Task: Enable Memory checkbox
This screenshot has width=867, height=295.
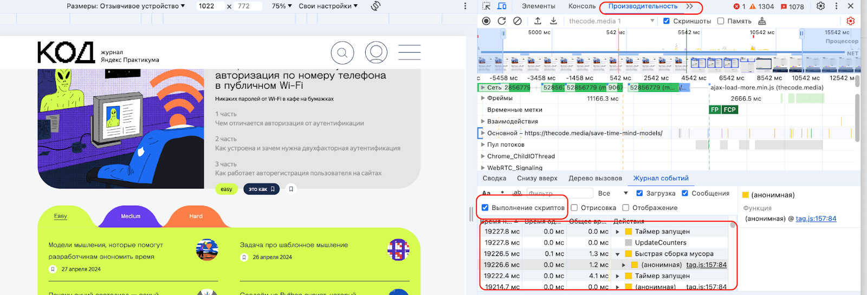Action: coord(721,21)
